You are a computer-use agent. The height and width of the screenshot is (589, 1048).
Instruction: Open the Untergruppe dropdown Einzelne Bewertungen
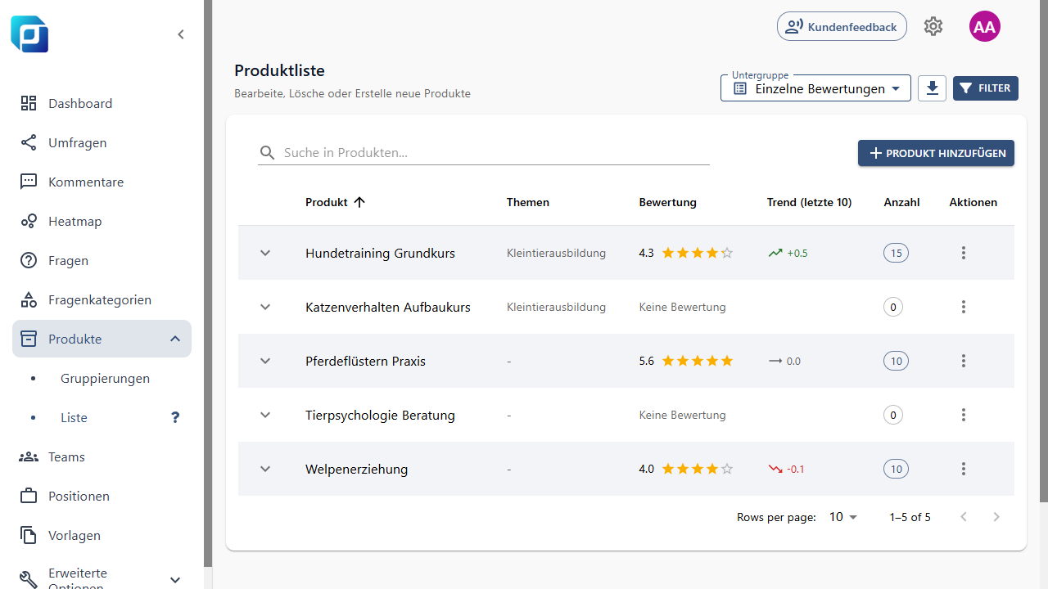coord(815,88)
